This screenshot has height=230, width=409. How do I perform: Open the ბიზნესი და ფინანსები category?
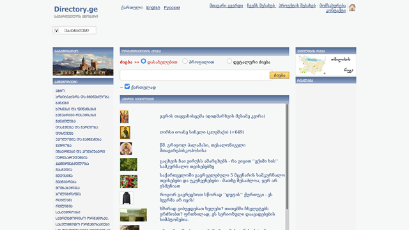point(75,109)
